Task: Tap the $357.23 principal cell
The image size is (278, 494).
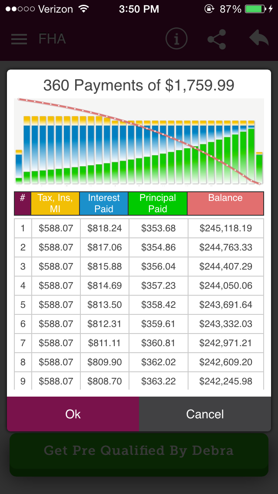Action: [158, 286]
